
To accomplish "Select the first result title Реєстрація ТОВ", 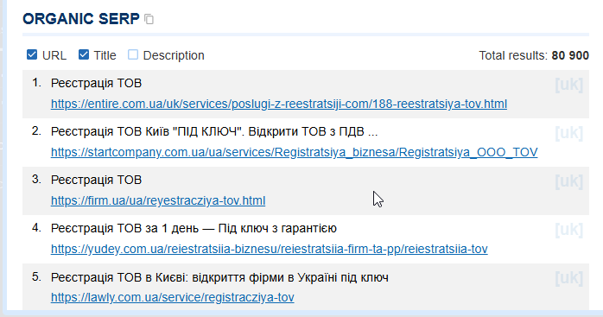I will (x=96, y=83).
